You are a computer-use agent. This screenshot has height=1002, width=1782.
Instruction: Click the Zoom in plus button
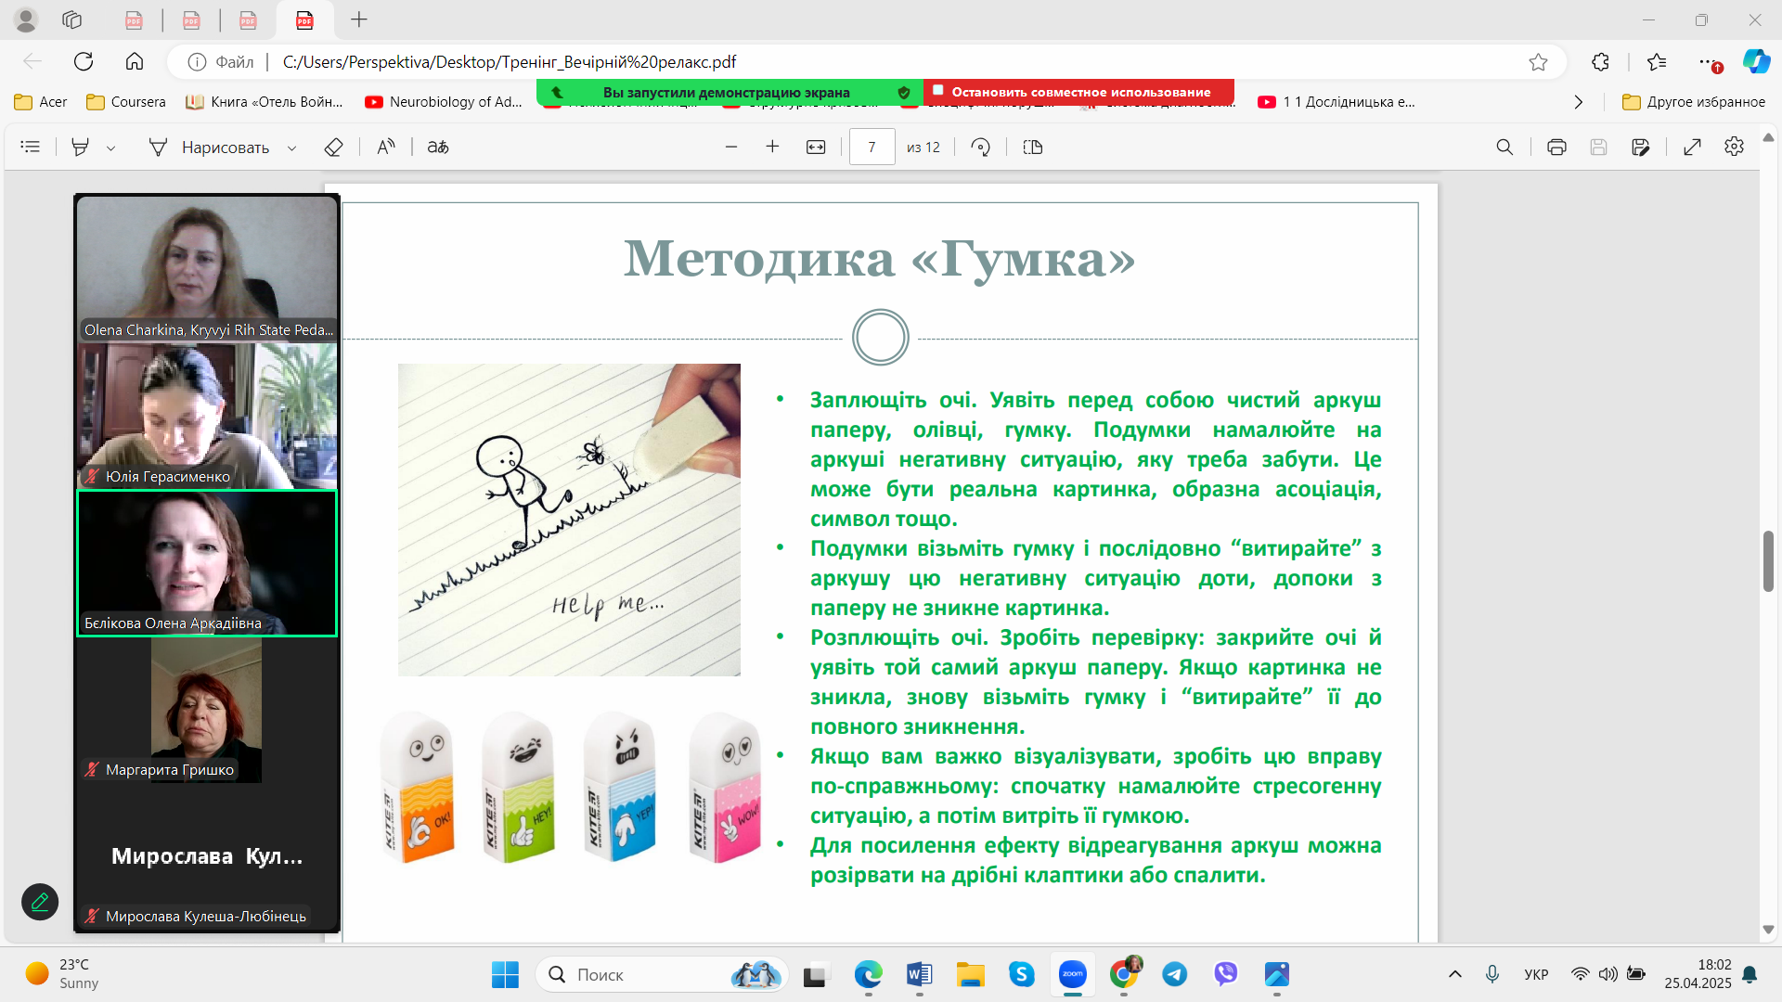pyautogui.click(x=772, y=147)
